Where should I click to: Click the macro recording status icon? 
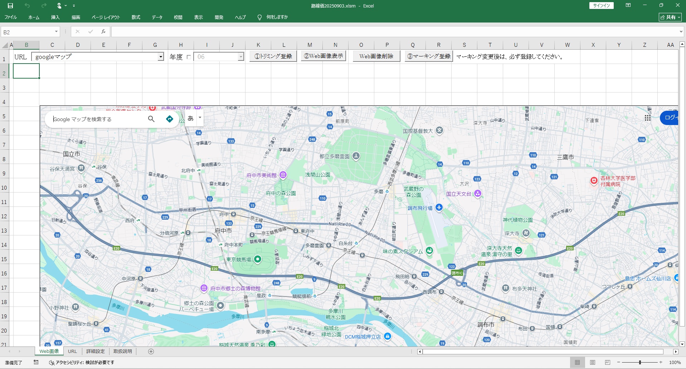tap(36, 362)
